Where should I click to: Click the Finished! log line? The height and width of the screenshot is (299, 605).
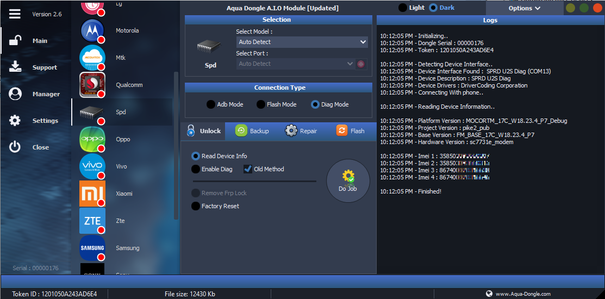tap(410, 191)
